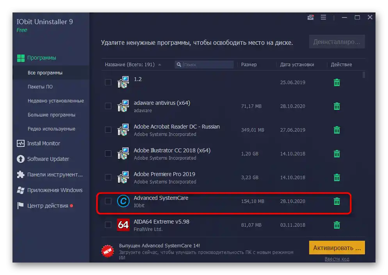Sort by Размер column header
The image size is (388, 275).
(249, 64)
